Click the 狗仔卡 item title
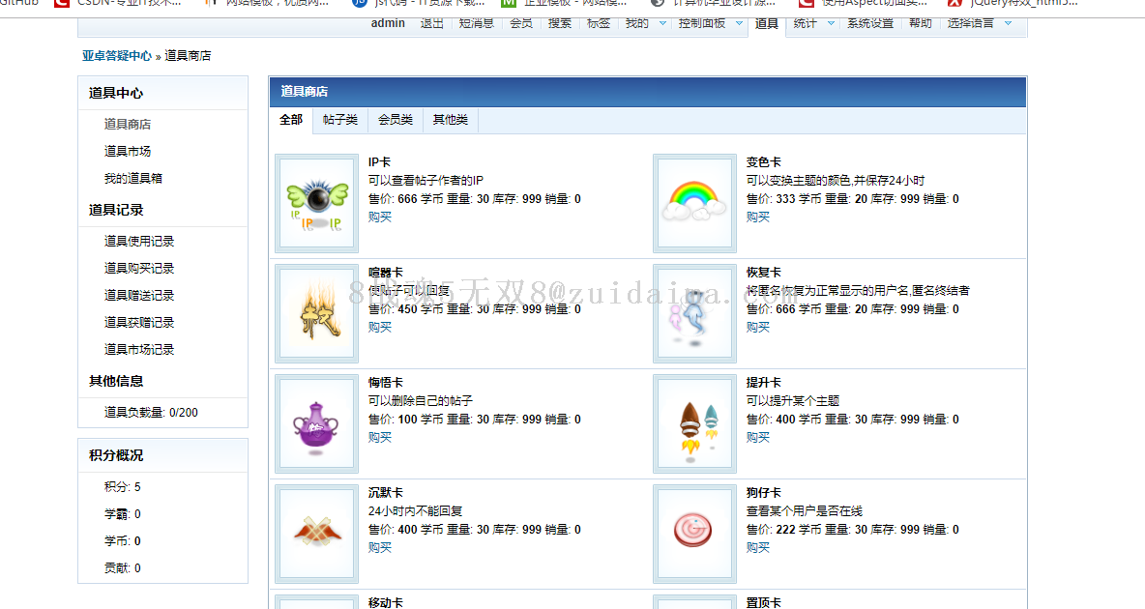The image size is (1145, 609). pyautogui.click(x=764, y=493)
